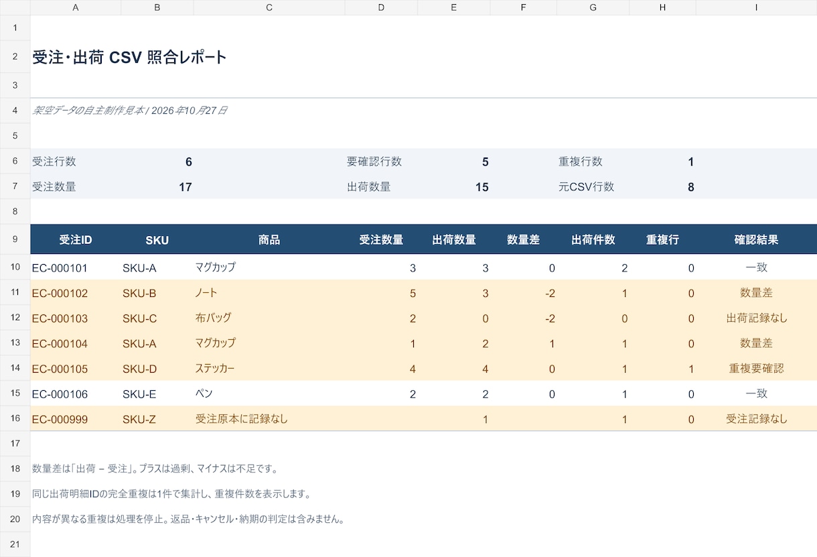Select the SKU-D cell

(157, 368)
